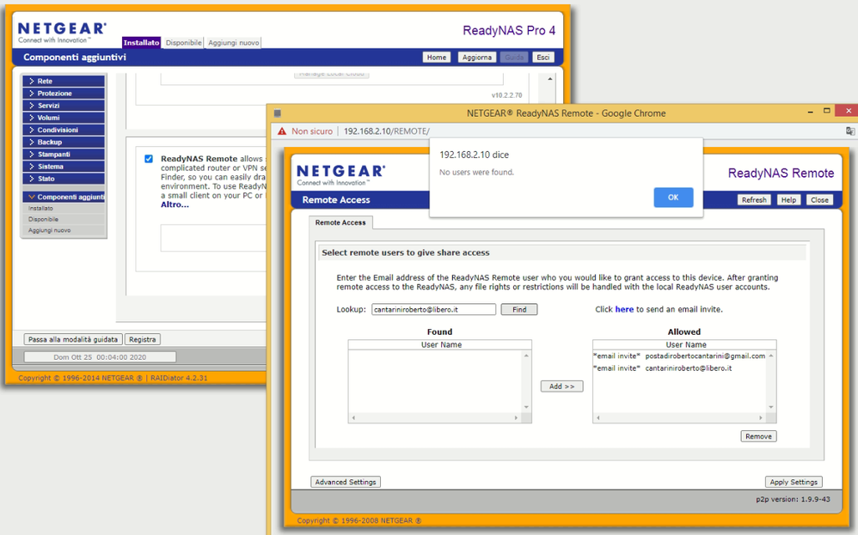The width and height of the screenshot is (858, 535).
Task: Toggle the ReadyNAS Remote checkbox
Action: coord(149,159)
